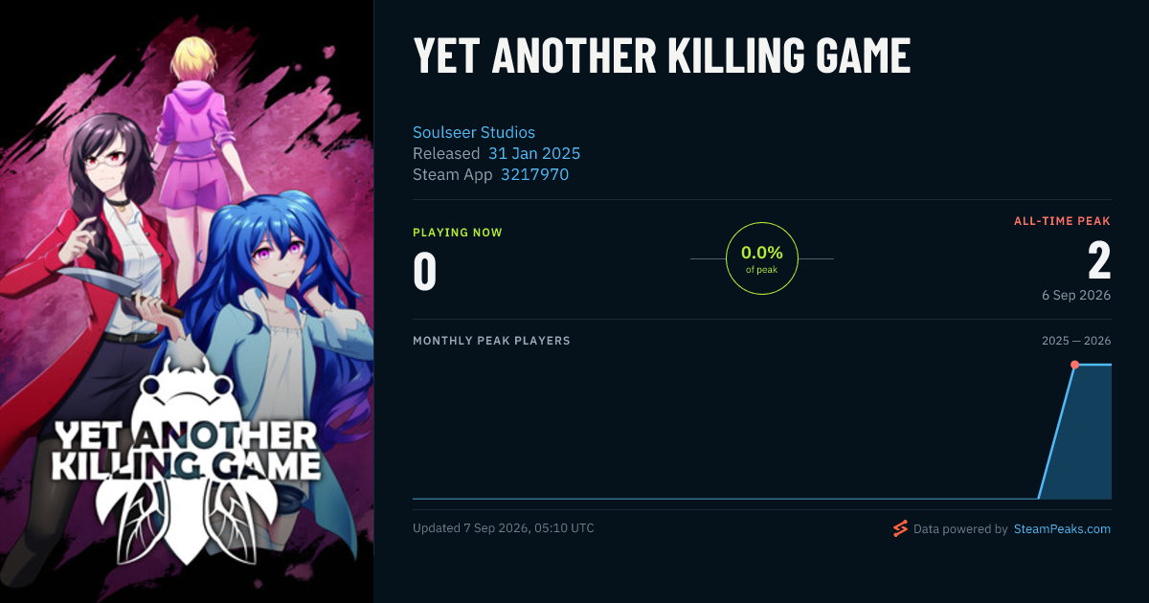The width and height of the screenshot is (1149, 603).
Task: Click the Monthly Peak Players label
Action: (491, 341)
